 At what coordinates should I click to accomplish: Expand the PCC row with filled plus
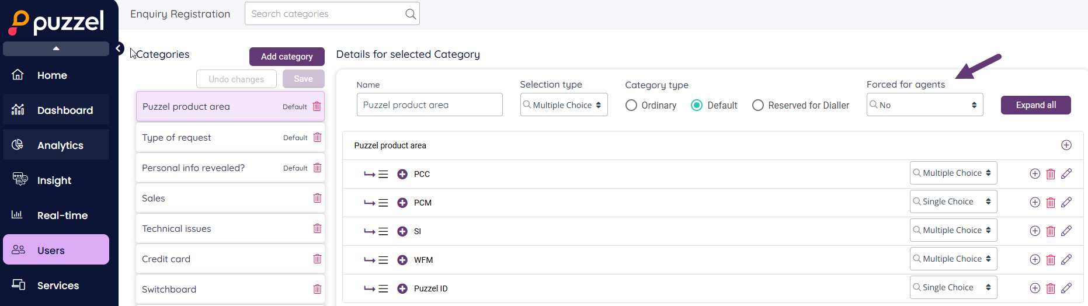402,174
